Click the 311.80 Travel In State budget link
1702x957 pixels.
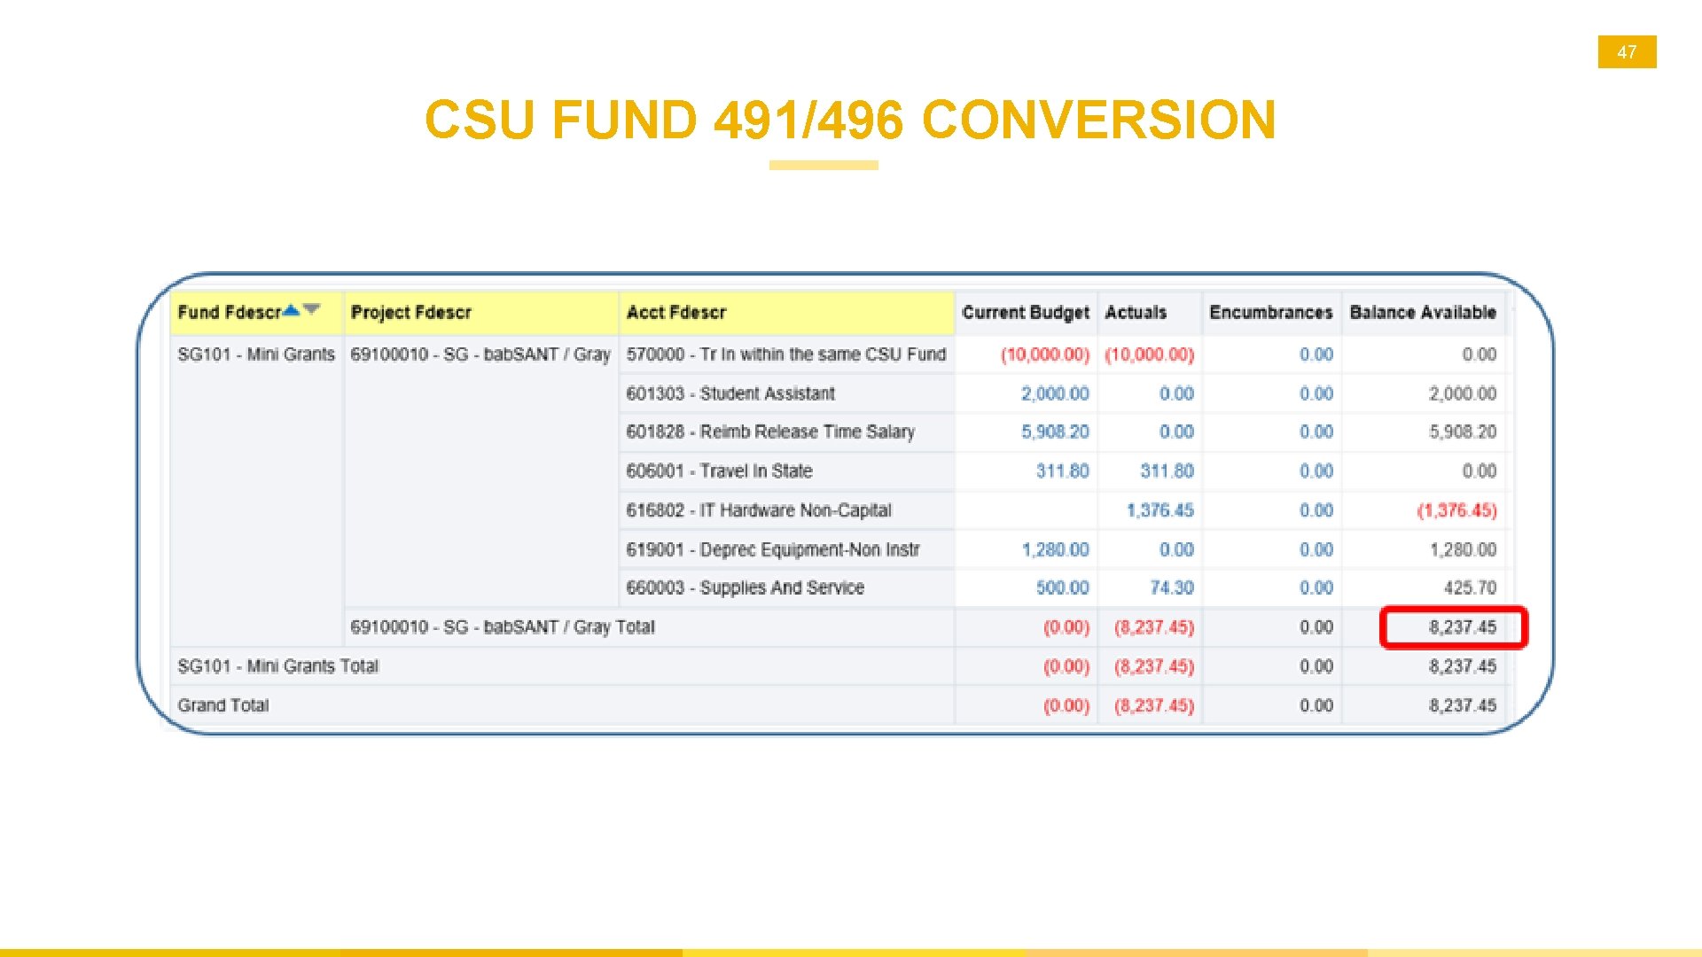click(x=1062, y=471)
